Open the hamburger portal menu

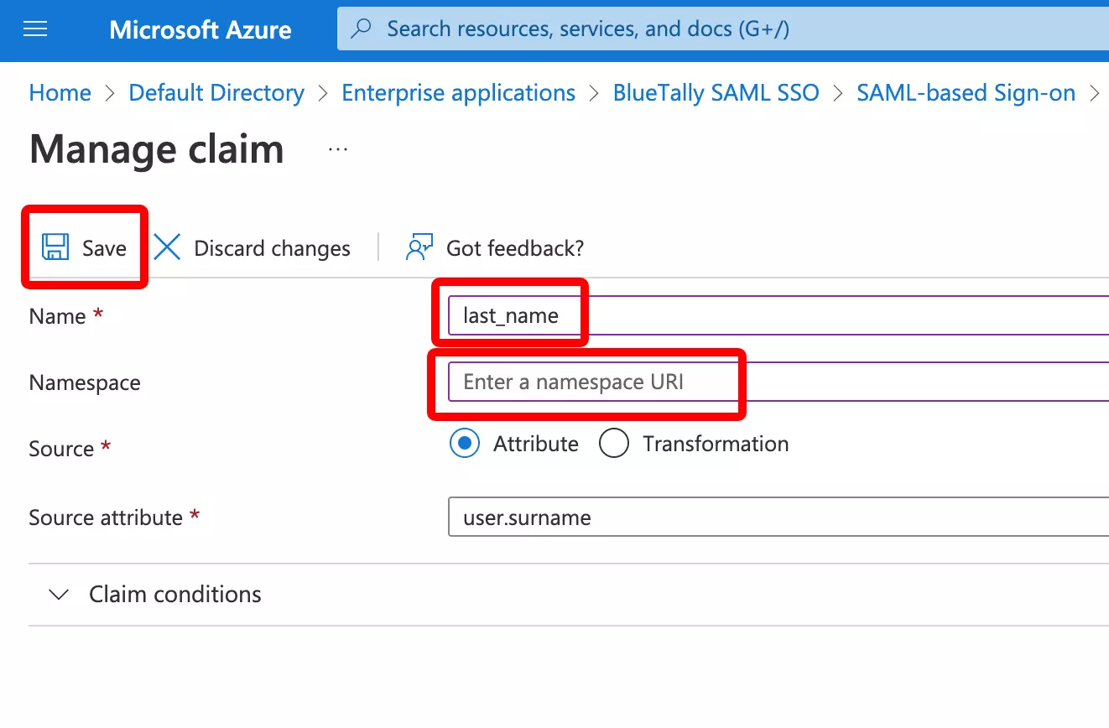click(35, 30)
